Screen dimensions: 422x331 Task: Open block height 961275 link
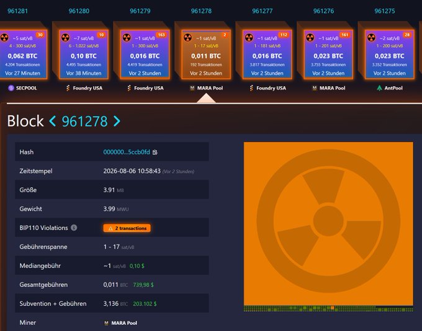tap(385, 11)
